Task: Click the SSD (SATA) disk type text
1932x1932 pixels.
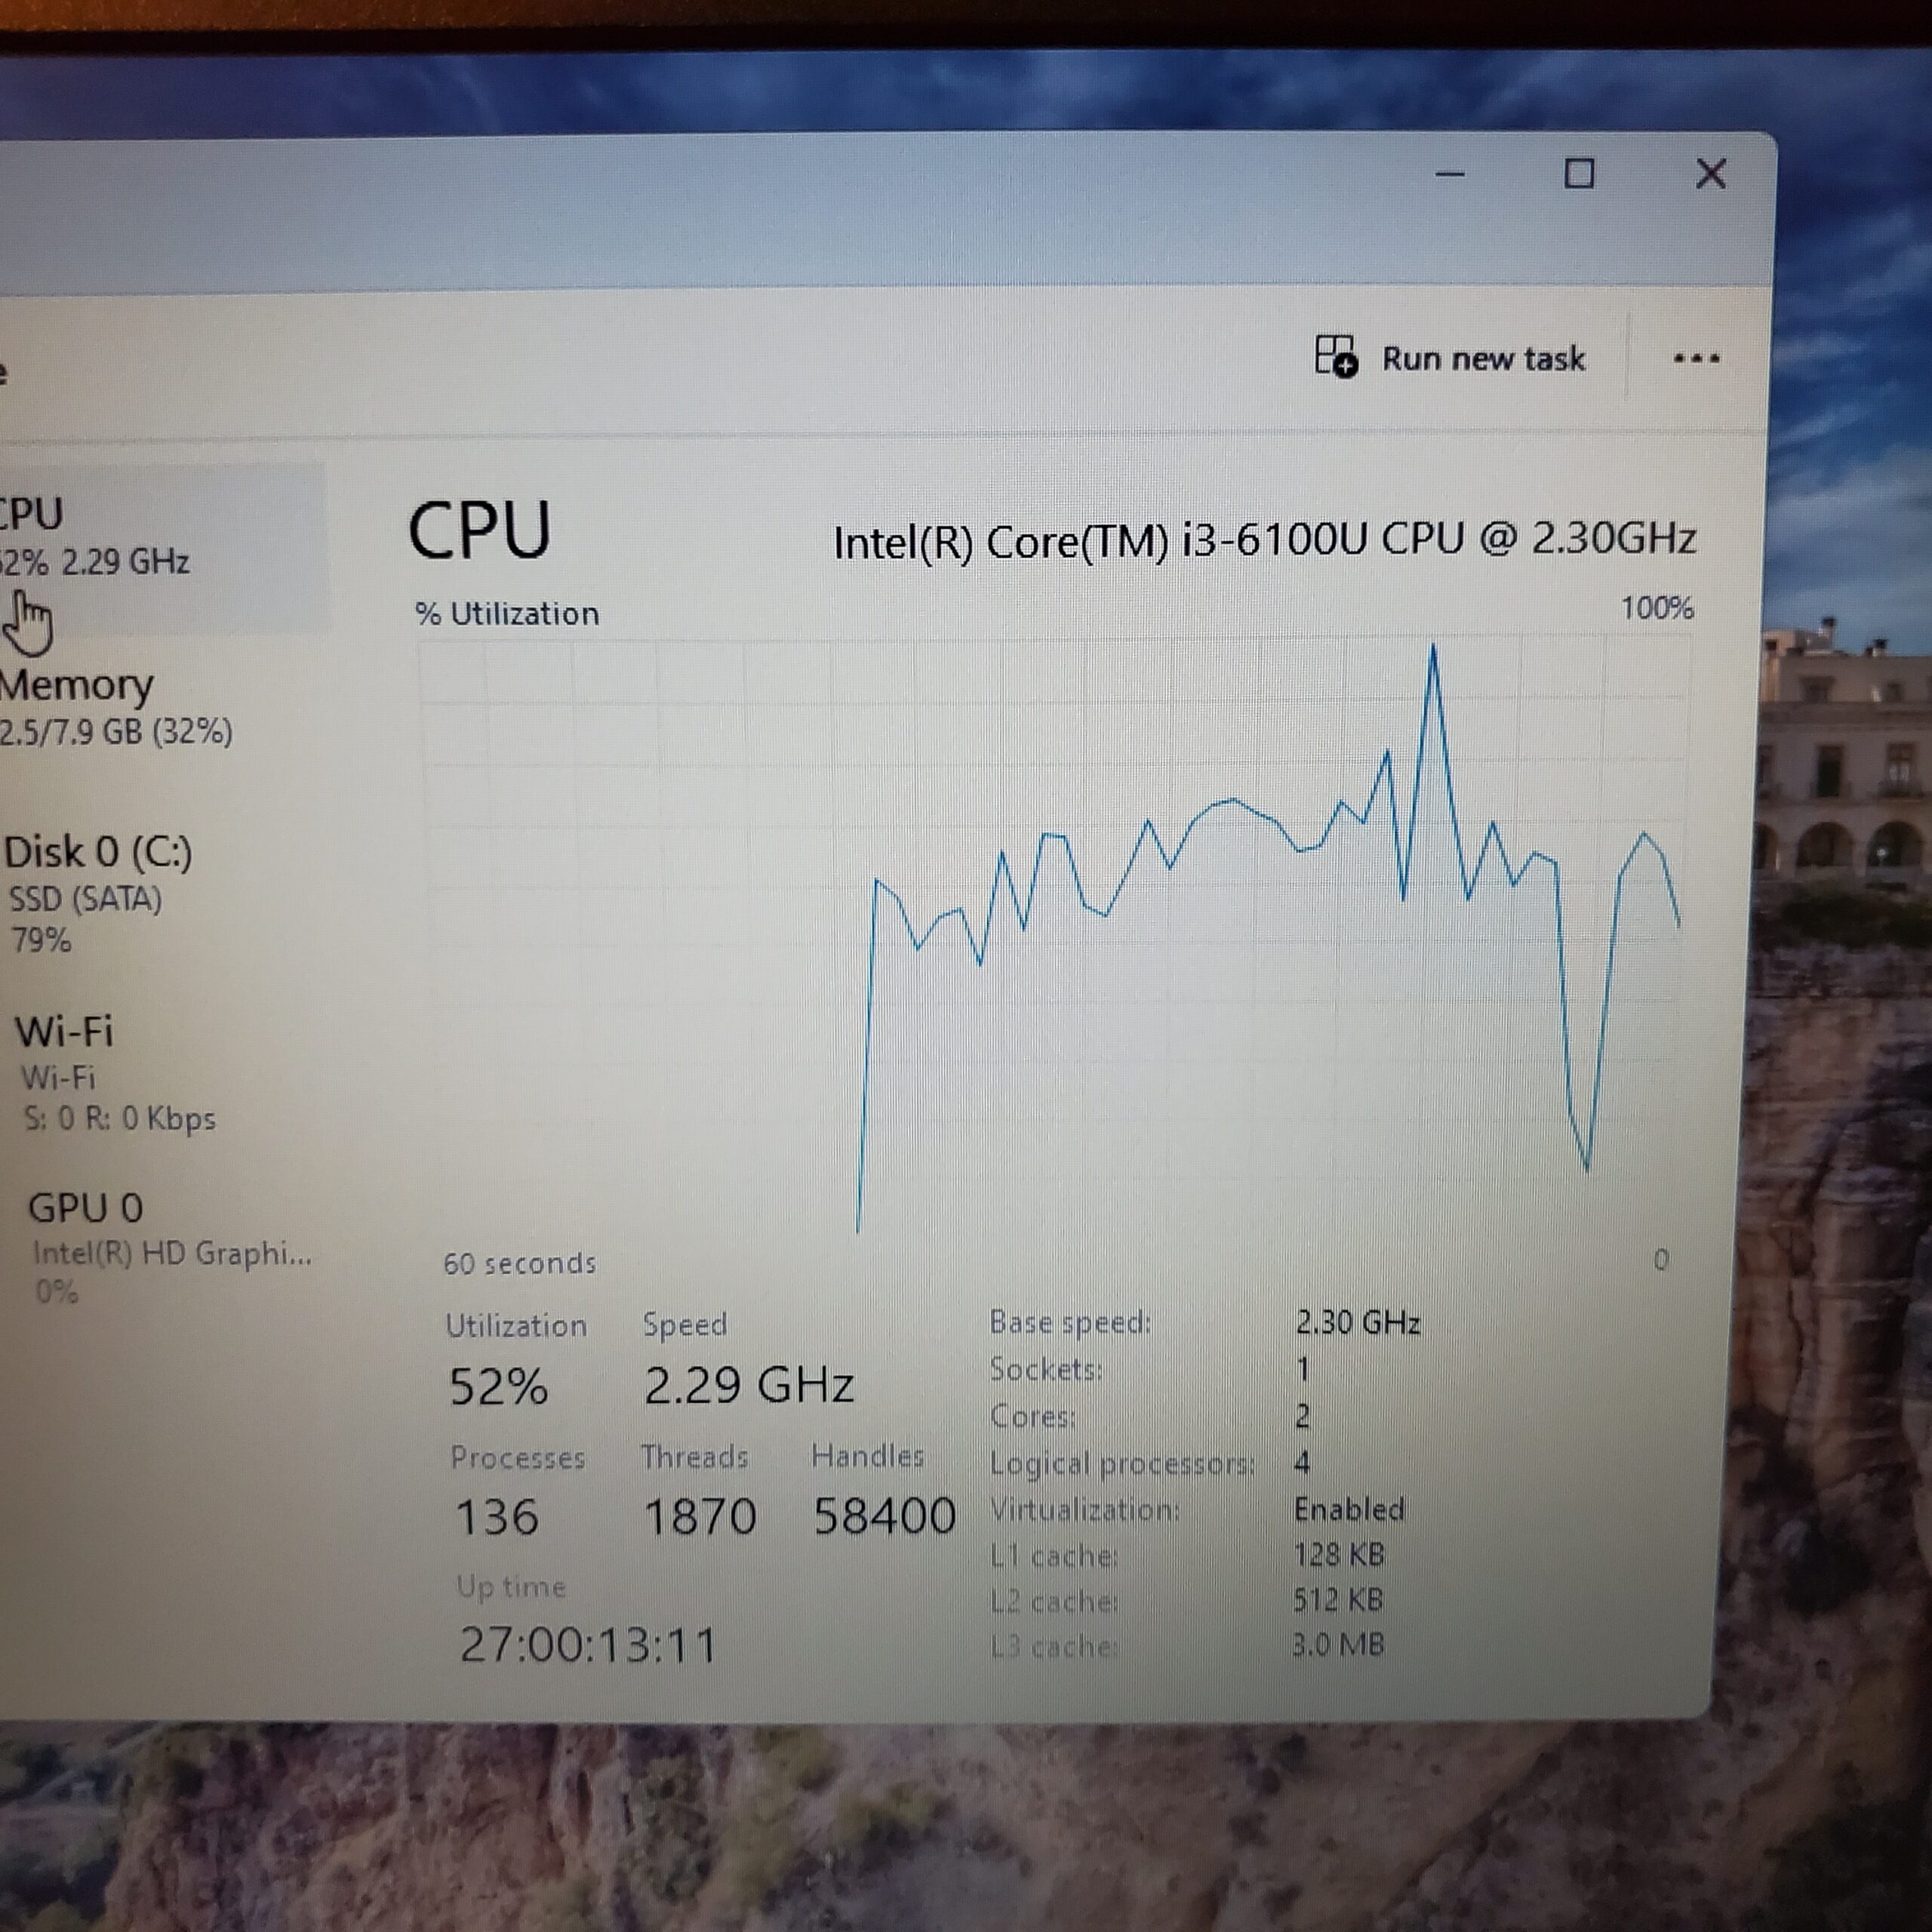Action: (x=85, y=899)
